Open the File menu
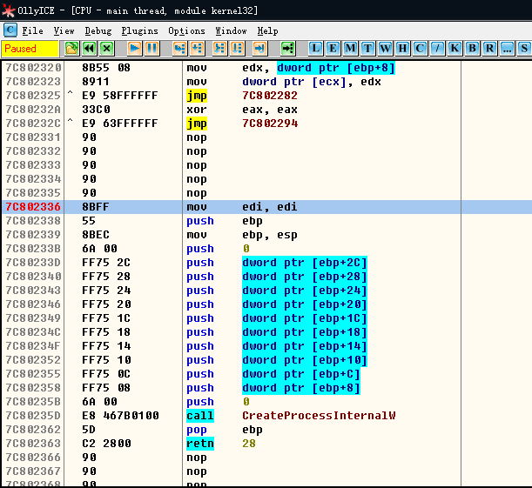Viewport: 532px width, 488px height. click(x=32, y=30)
